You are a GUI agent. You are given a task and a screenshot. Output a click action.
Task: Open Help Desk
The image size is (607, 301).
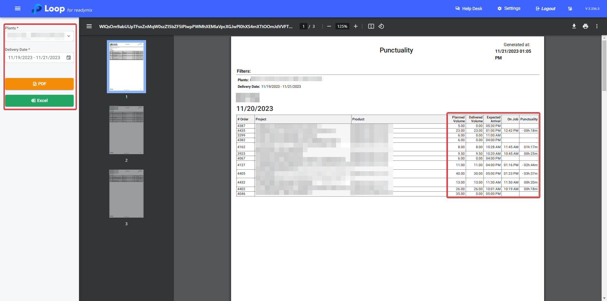pyautogui.click(x=469, y=9)
